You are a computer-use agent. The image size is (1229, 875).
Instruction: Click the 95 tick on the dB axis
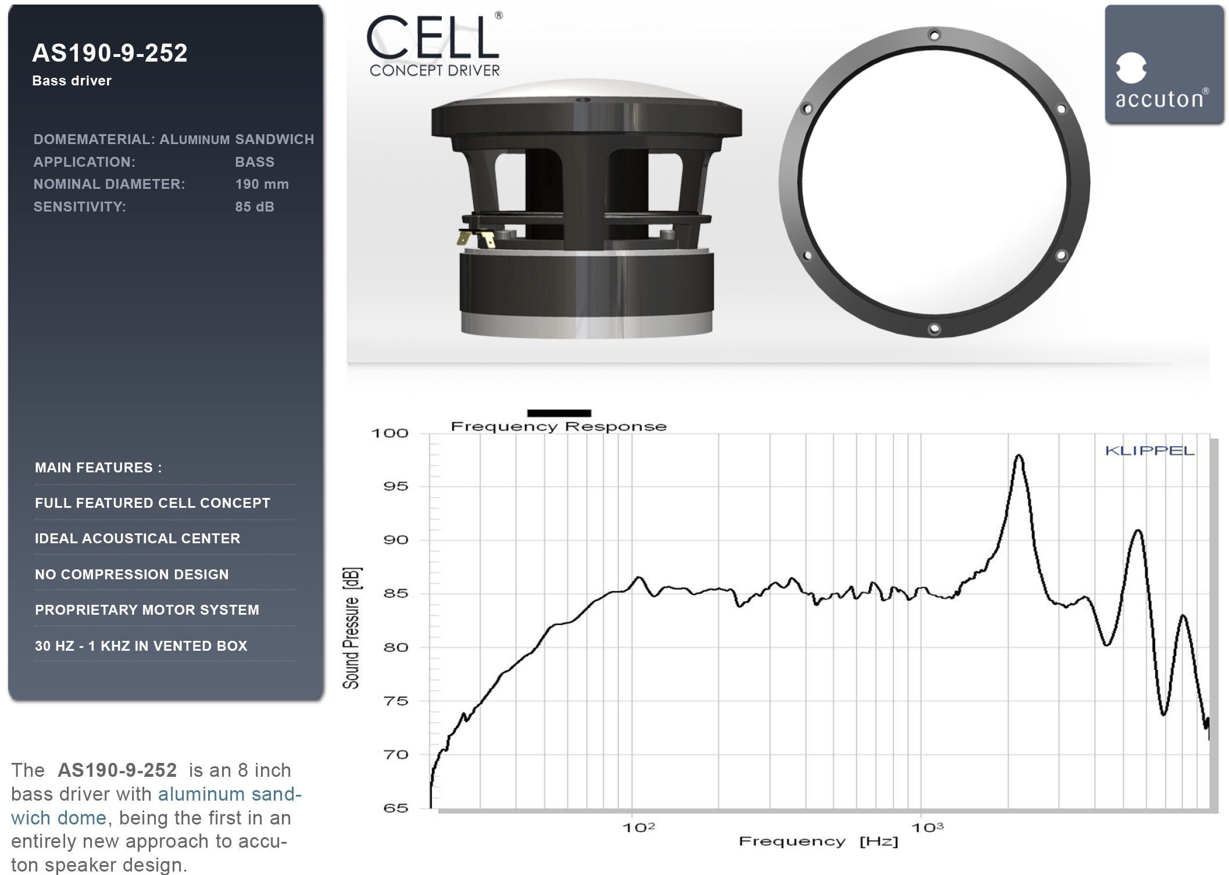pos(396,486)
